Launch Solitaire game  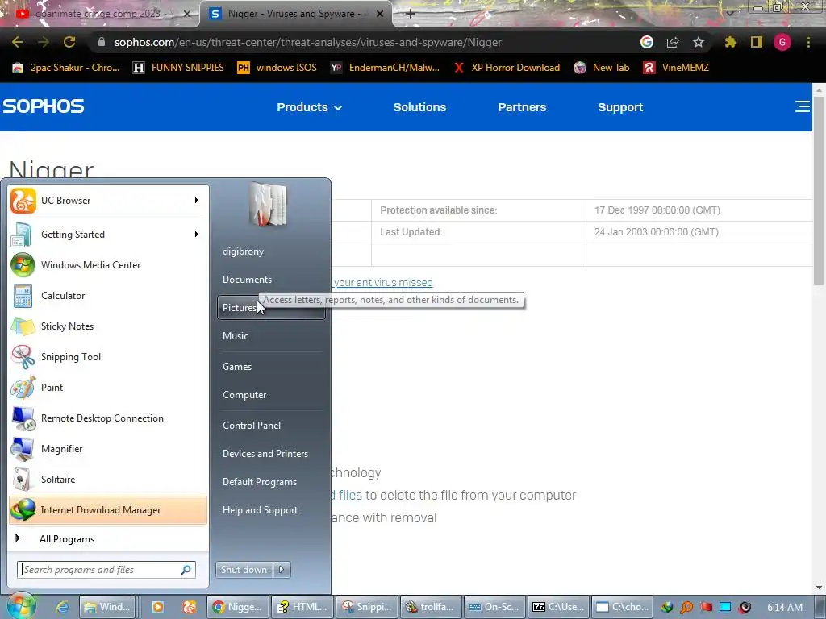pos(107,479)
